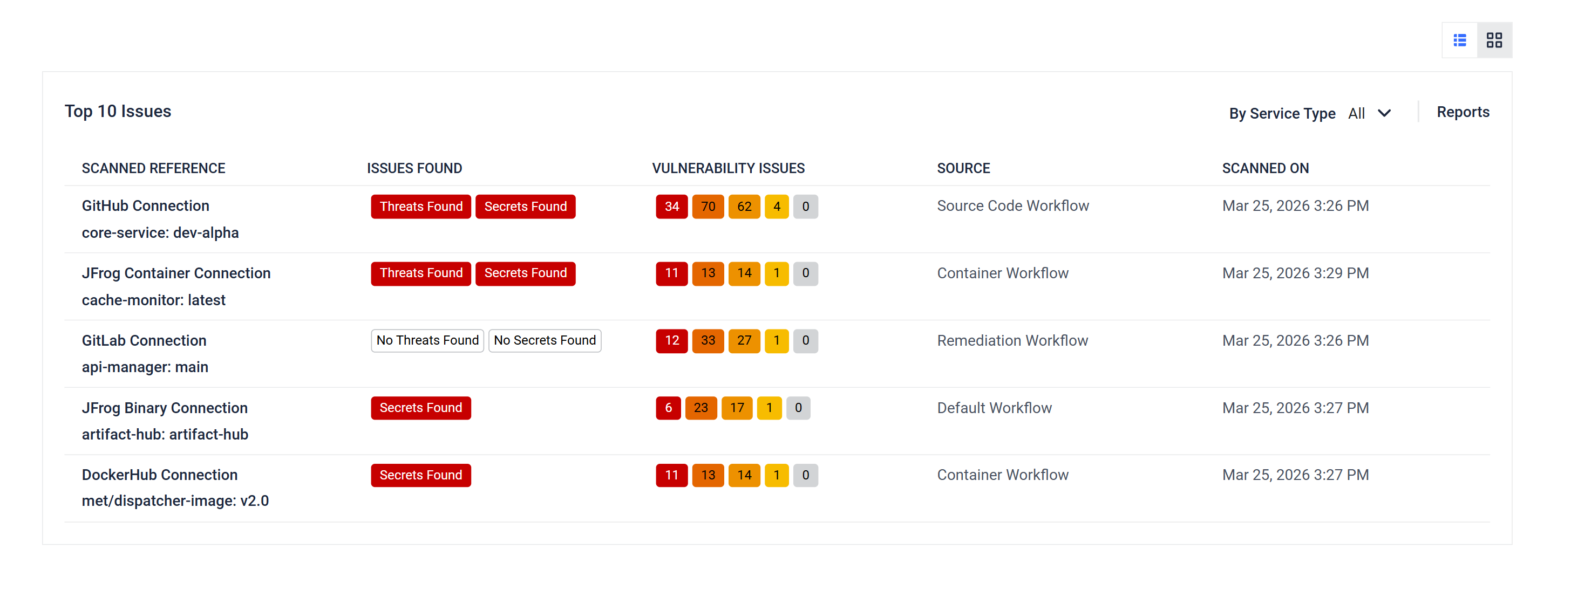Open the All service type dropdown
Image resolution: width=1571 pixels, height=590 pixels.
(x=1356, y=113)
